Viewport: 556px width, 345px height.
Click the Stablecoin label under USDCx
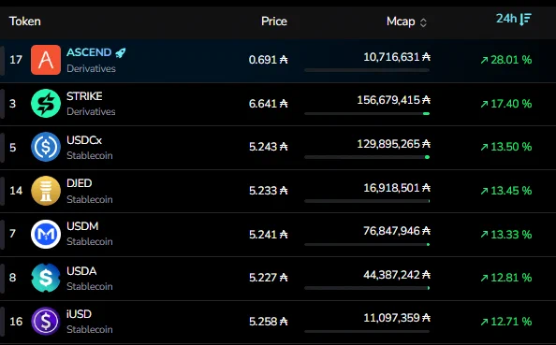90,155
